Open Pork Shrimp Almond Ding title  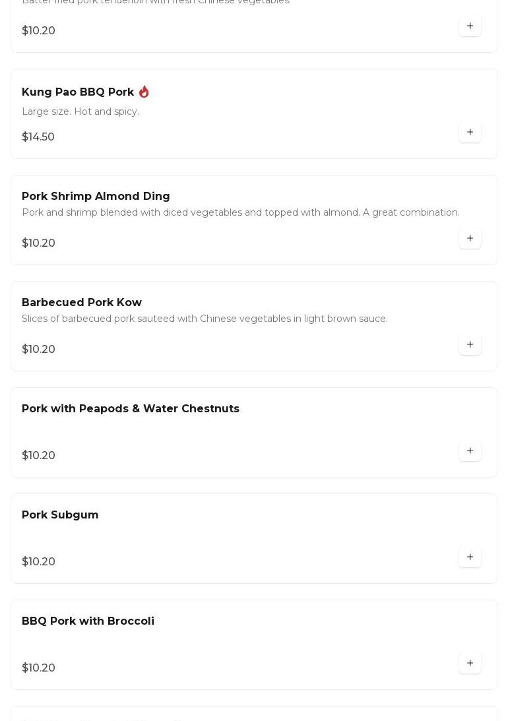tap(96, 196)
